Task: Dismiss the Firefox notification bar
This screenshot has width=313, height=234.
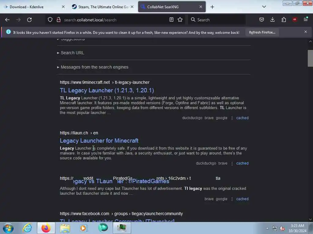Action: click(x=305, y=32)
